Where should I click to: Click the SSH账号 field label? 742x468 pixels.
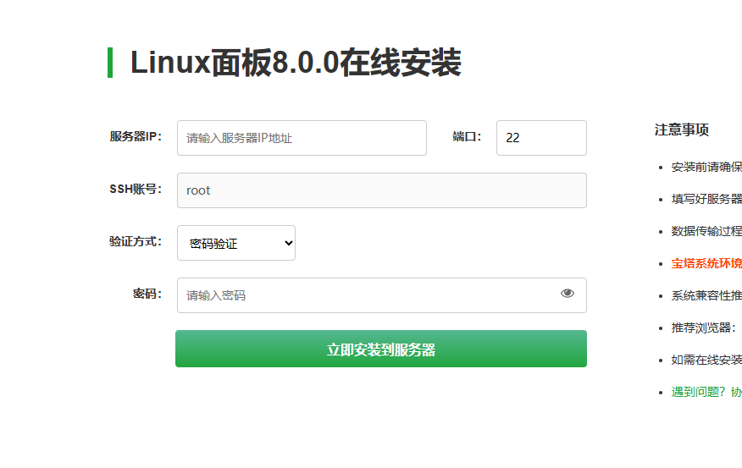[x=136, y=189]
